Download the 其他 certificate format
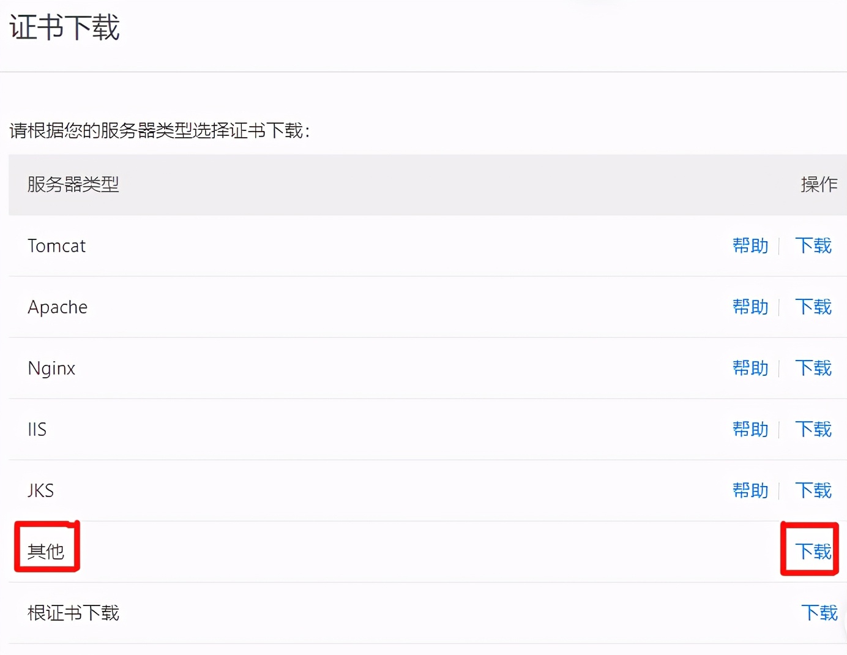 [813, 552]
